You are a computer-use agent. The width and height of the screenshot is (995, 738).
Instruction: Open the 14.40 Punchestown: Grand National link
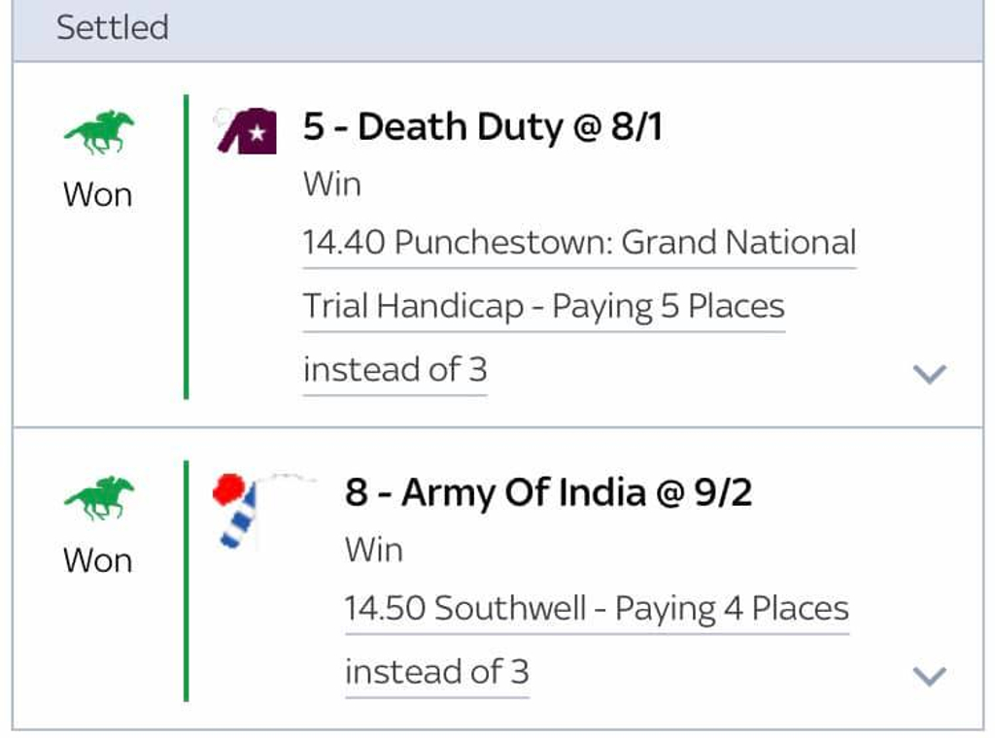click(579, 243)
